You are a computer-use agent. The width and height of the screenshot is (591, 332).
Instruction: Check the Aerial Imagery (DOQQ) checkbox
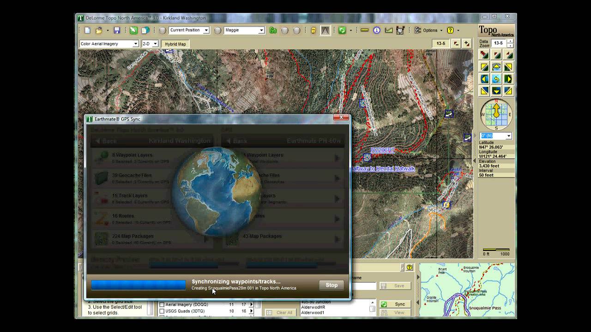162,305
